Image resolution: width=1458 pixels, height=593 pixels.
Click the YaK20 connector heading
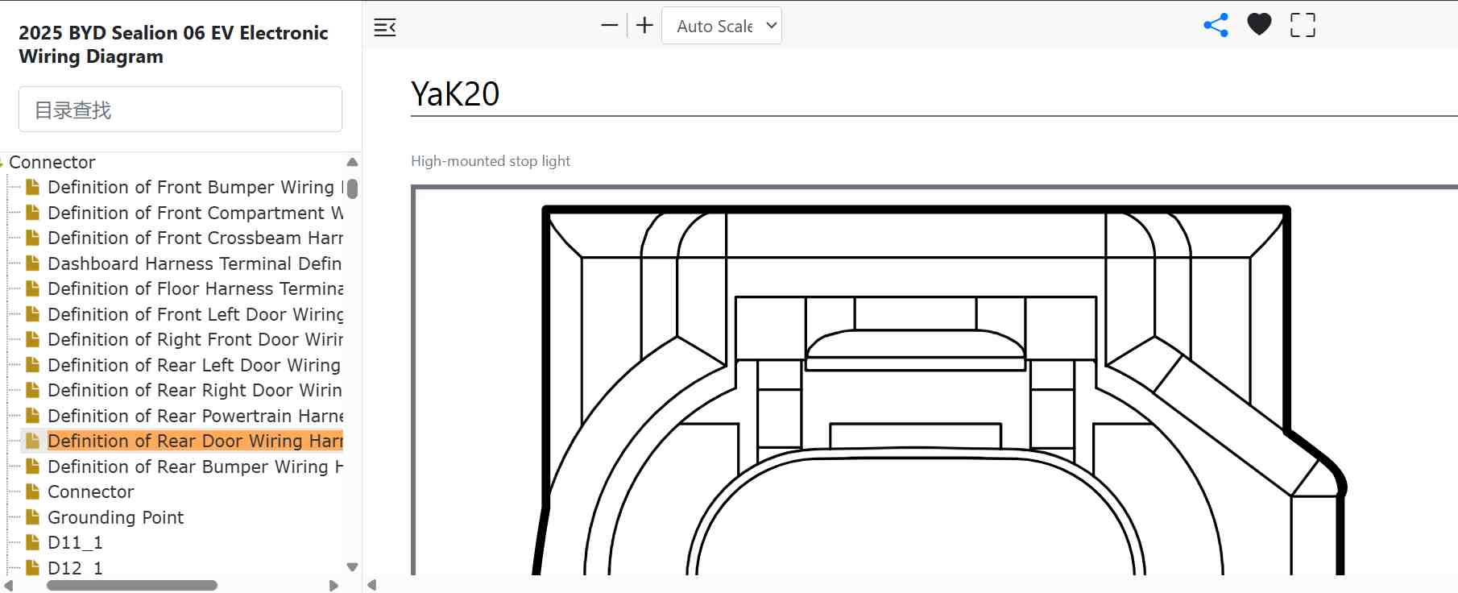point(455,93)
